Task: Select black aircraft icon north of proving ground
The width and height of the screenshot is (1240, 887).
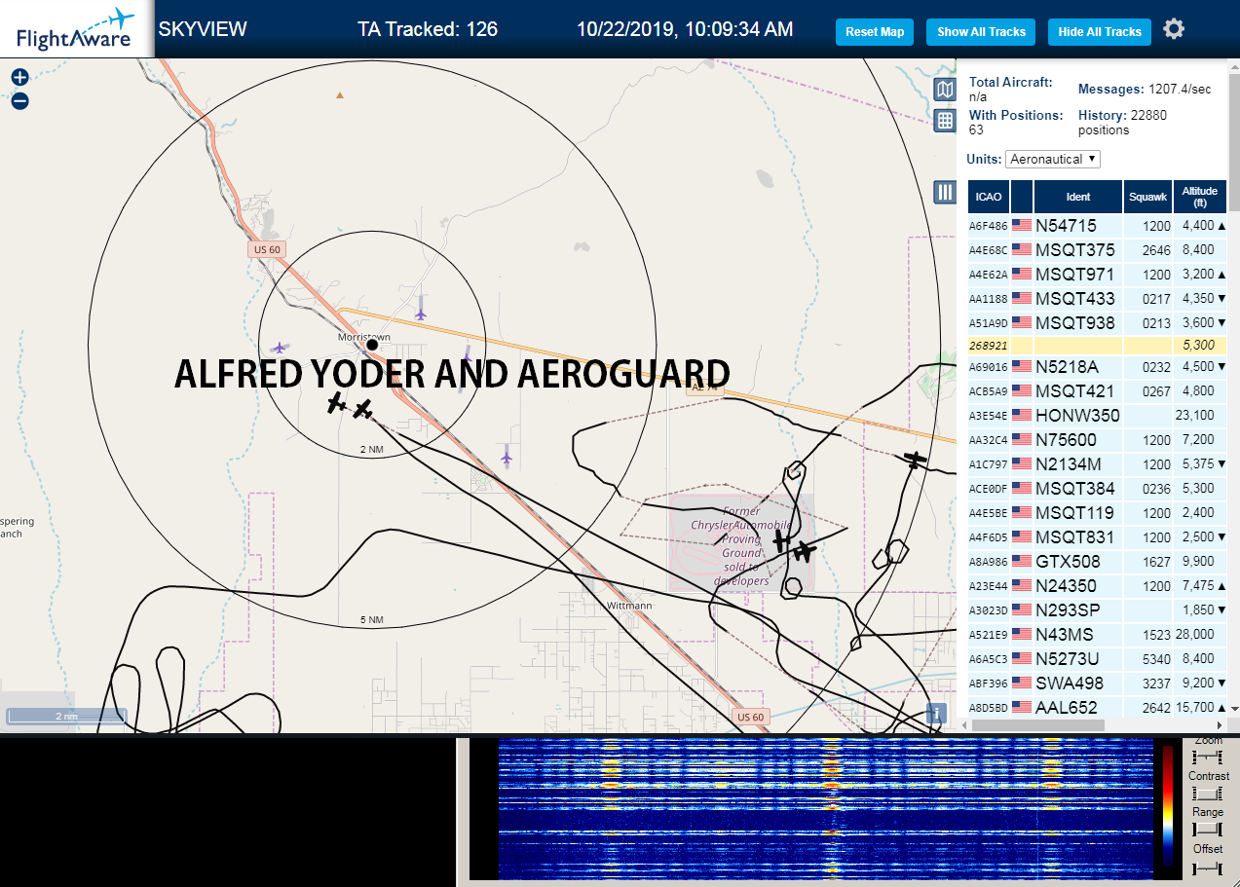Action: click(x=914, y=460)
